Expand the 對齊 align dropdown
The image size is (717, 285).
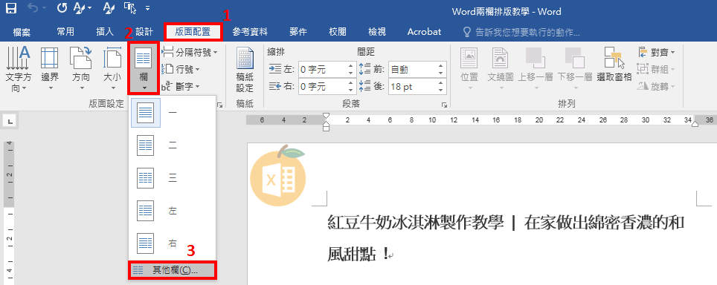click(656, 52)
